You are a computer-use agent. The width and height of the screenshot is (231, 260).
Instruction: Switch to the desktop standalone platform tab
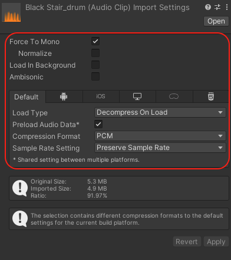[x=137, y=96]
